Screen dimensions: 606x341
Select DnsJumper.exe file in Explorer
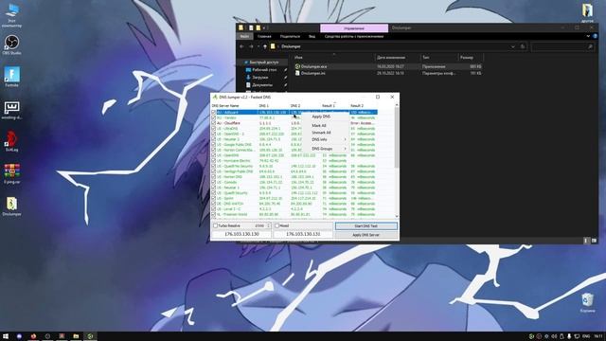313,66
